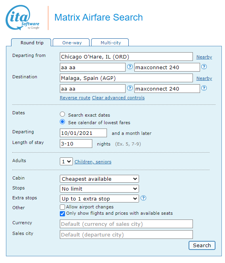Click the Search button
This screenshot has width=225, height=263.
click(202, 245)
